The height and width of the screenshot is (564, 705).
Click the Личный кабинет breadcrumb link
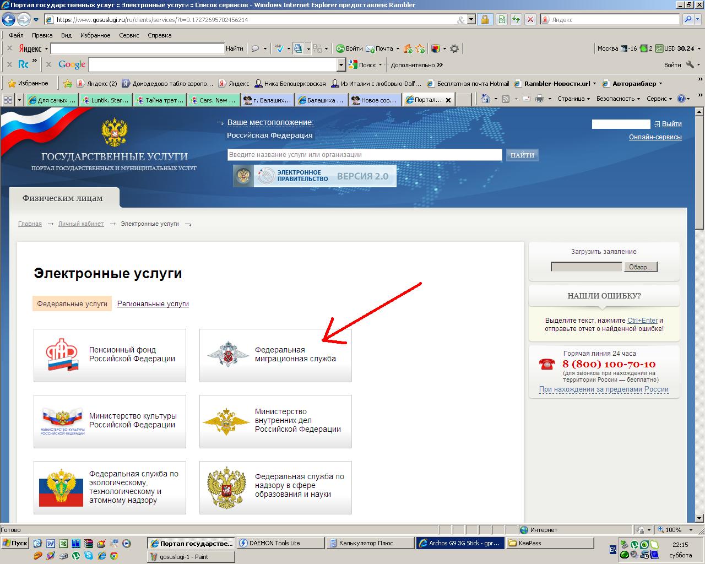pyautogui.click(x=81, y=224)
